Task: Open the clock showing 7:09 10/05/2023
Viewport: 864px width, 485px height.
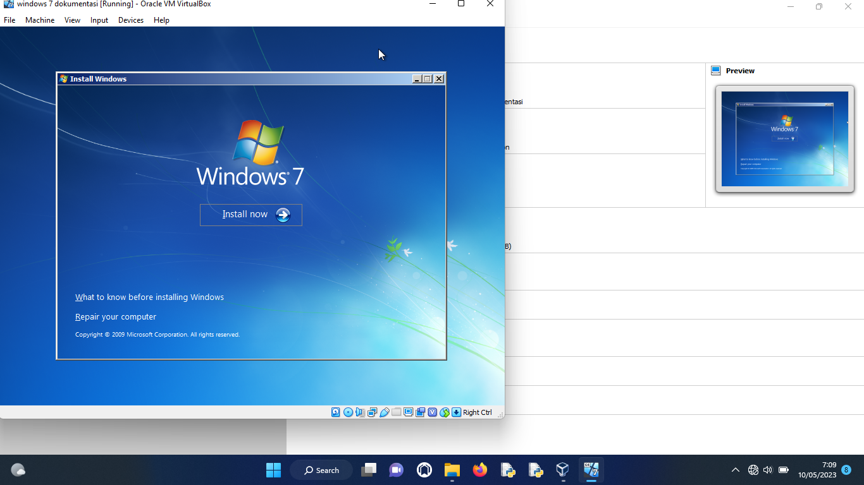Action: tap(817, 470)
